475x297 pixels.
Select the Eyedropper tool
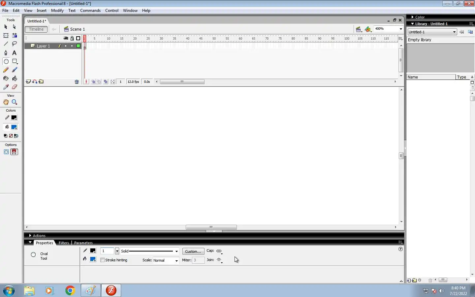click(6, 87)
